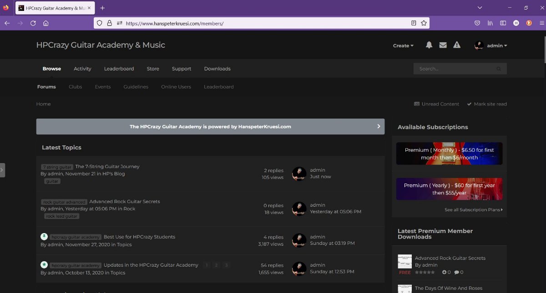The image size is (546, 293).
Task: Select the Browse main menu item
Action: (x=52, y=69)
